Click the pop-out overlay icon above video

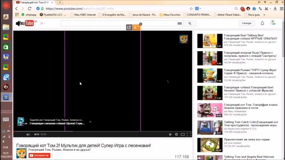(129, 28)
